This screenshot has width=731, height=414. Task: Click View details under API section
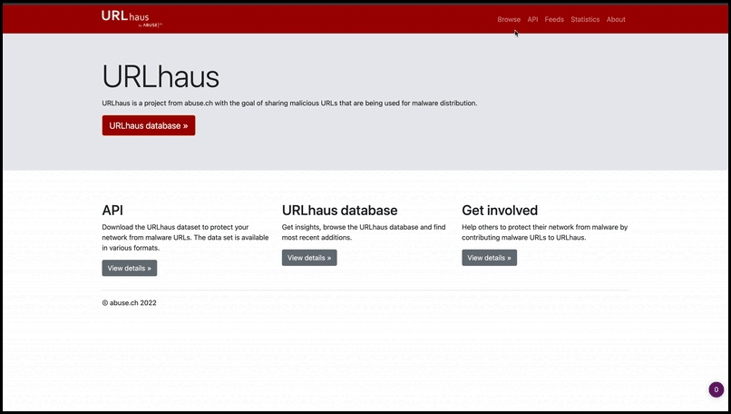(129, 268)
